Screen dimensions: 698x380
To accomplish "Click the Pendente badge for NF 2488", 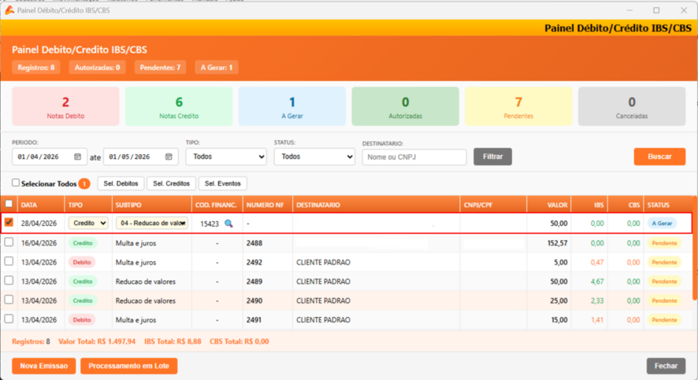I will click(664, 243).
